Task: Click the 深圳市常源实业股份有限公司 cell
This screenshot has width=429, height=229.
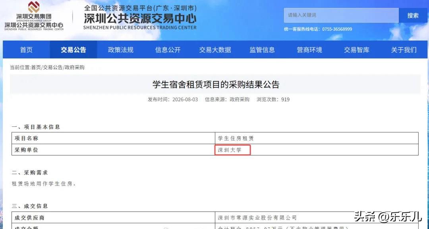Action: click(x=317, y=218)
